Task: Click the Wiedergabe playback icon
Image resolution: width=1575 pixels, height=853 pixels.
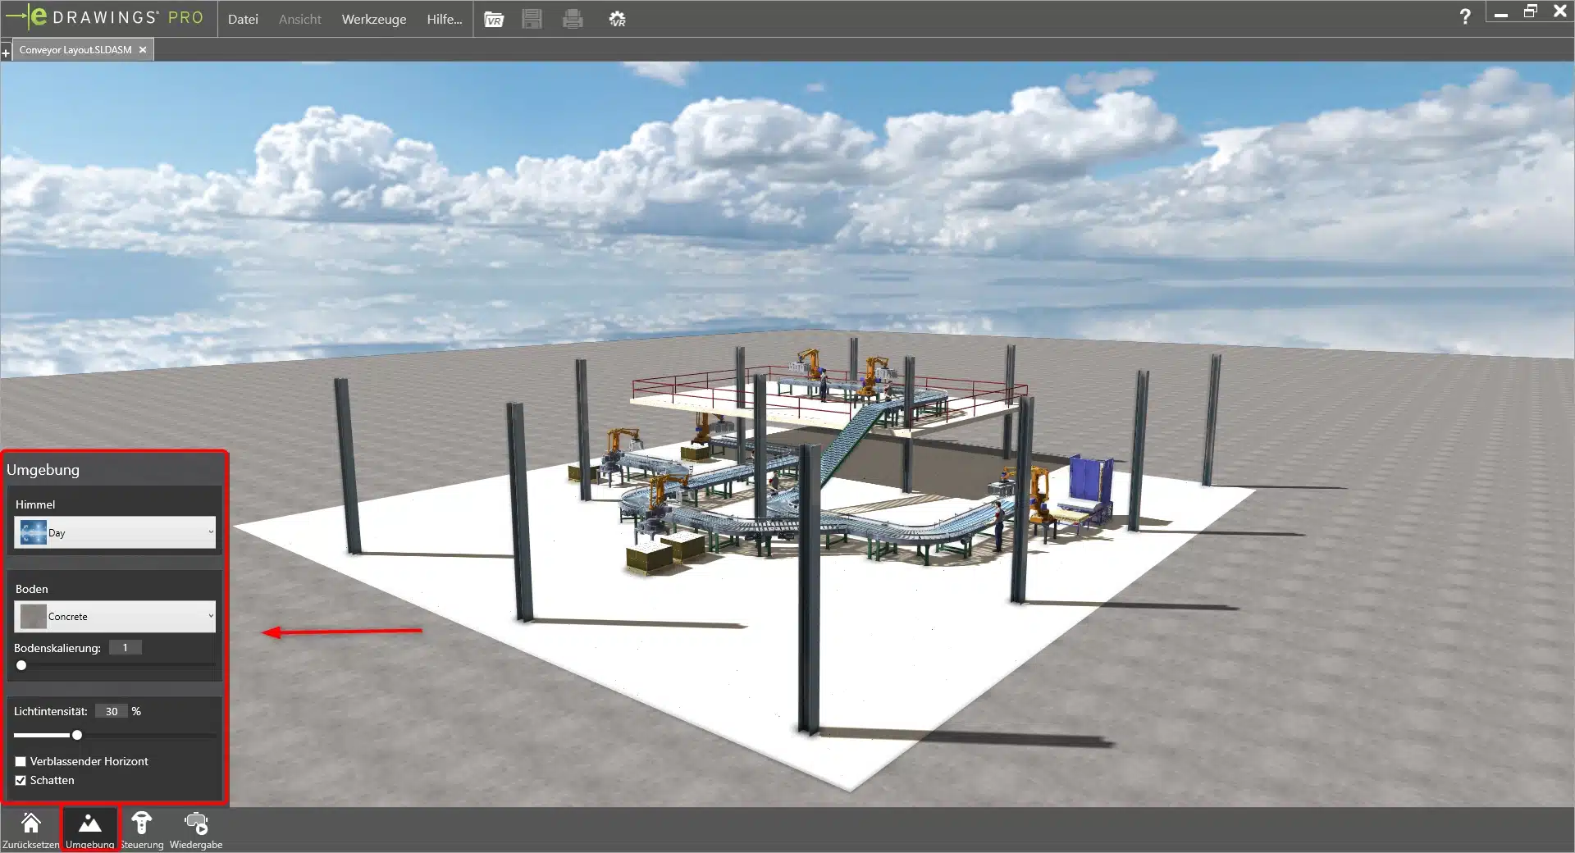Action: click(x=196, y=824)
